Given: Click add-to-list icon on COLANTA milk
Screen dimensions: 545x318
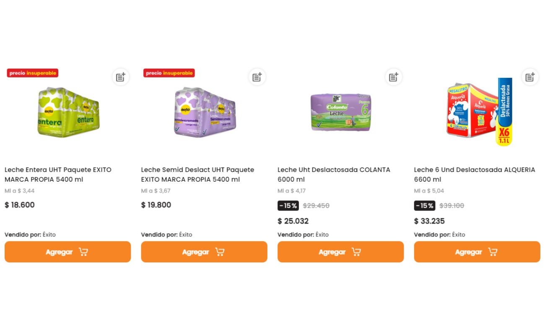Looking at the screenshot, I should (394, 77).
